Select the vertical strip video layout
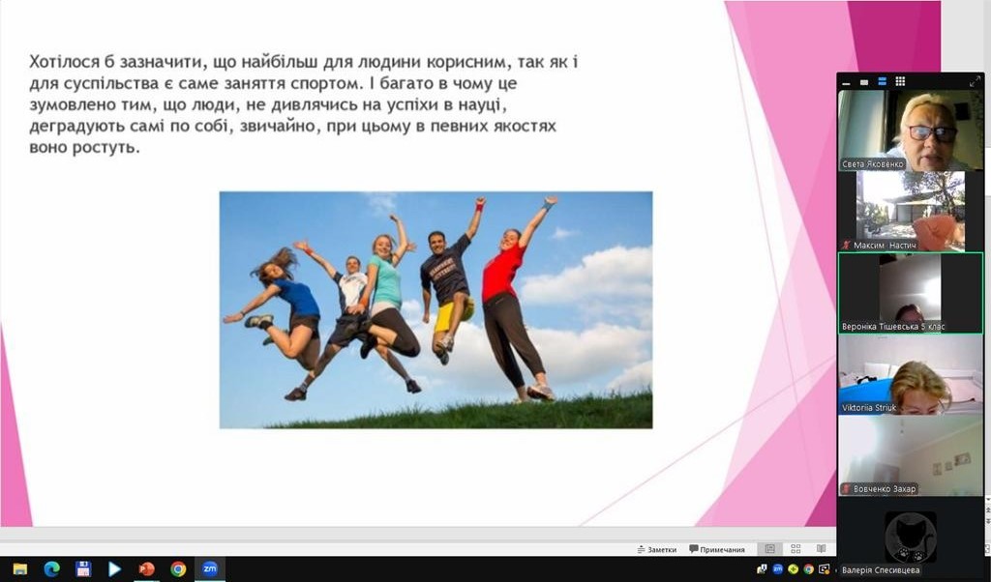Viewport: 991px width, 582px height. pyautogui.click(x=883, y=82)
